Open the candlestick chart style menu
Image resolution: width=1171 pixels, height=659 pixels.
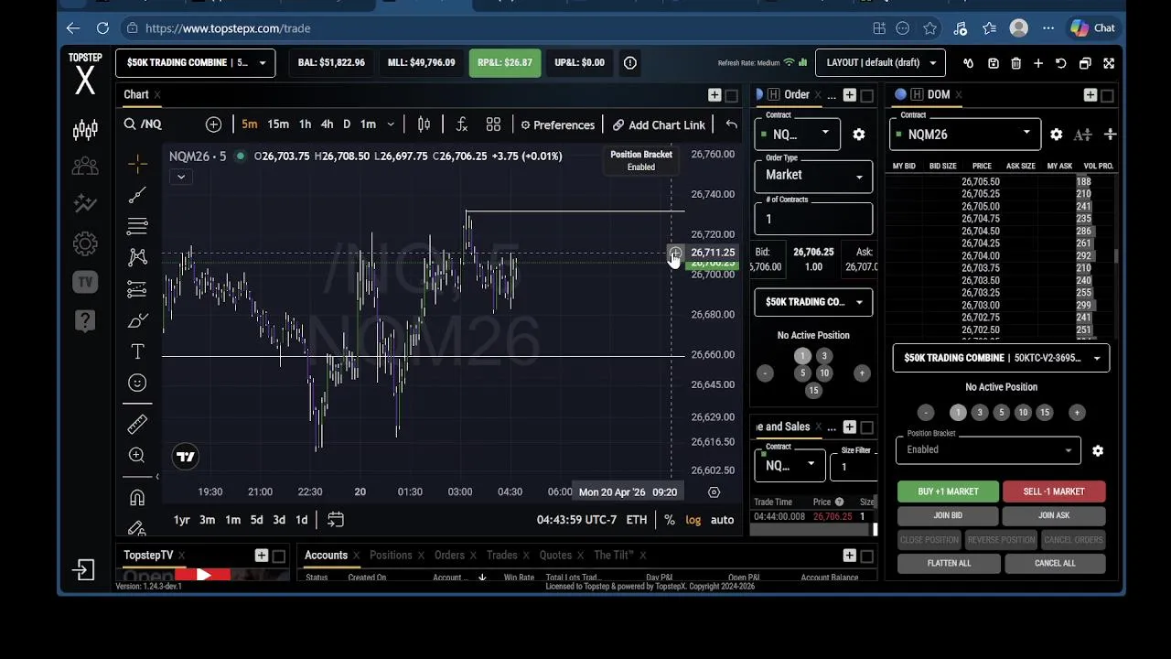[x=424, y=124]
